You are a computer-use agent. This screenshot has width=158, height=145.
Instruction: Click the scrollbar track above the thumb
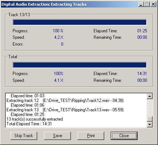click(x=150, y=107)
